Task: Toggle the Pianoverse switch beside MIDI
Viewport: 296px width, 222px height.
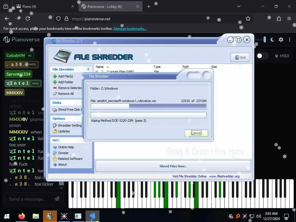Action: 262,56
